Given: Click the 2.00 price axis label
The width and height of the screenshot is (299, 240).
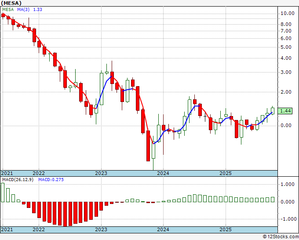Looking at the screenshot, I should pyautogui.click(x=286, y=92).
